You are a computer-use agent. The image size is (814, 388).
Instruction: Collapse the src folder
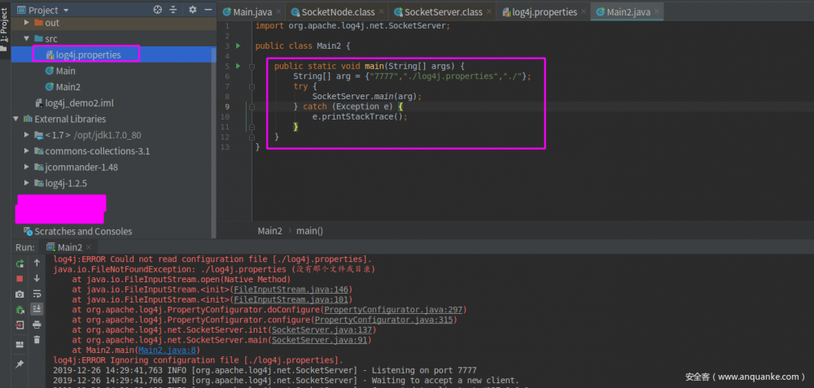[28, 38]
